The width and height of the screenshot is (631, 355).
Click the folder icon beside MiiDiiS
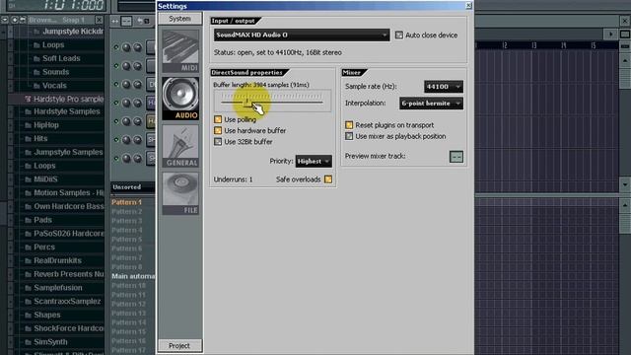click(x=29, y=179)
